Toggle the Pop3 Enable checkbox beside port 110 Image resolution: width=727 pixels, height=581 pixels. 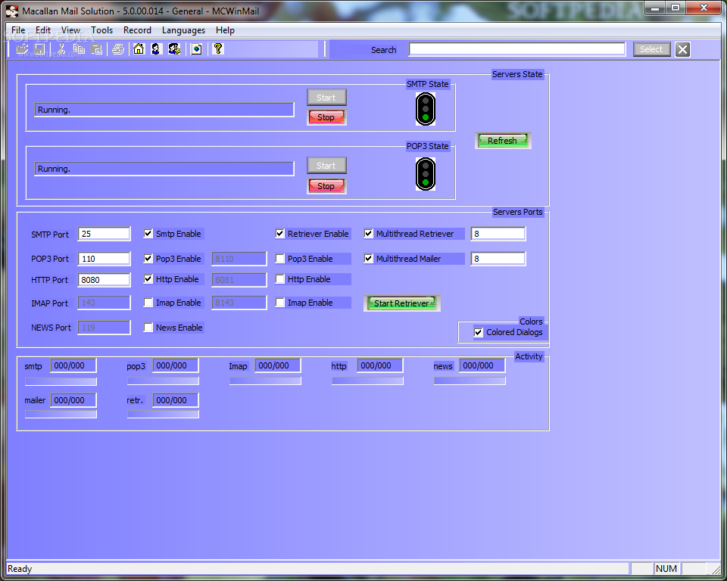(148, 259)
